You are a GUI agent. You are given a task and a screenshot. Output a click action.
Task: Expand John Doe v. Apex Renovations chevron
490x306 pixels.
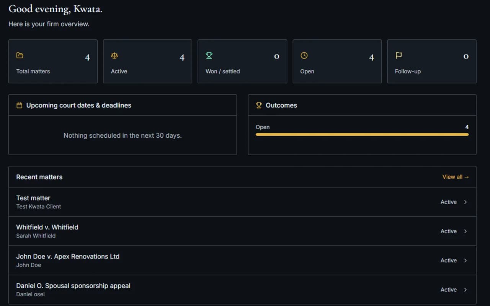[x=465, y=260]
